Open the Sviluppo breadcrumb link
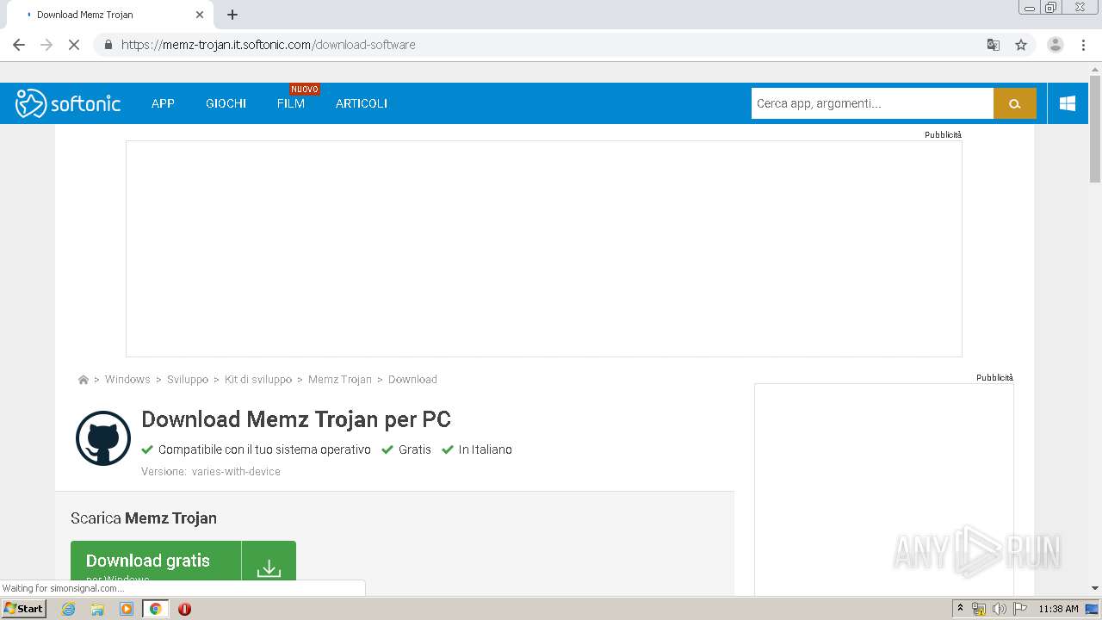 click(x=188, y=380)
